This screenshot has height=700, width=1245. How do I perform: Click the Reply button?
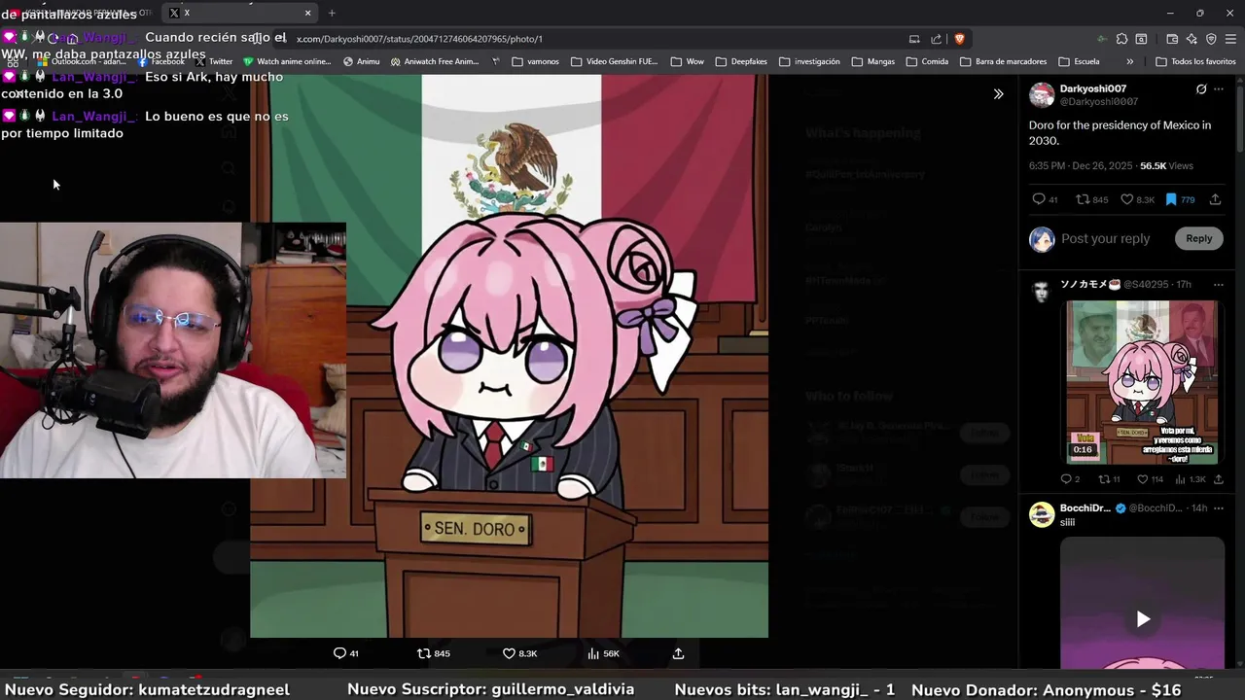[1198, 238]
